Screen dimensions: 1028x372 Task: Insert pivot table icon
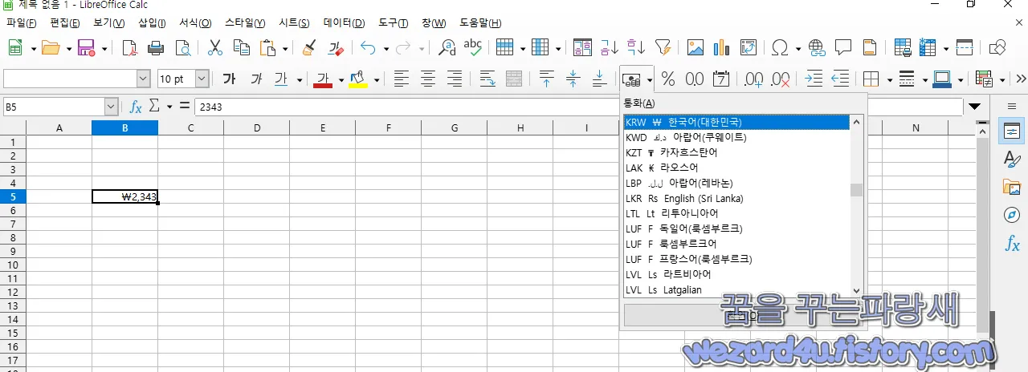(749, 48)
